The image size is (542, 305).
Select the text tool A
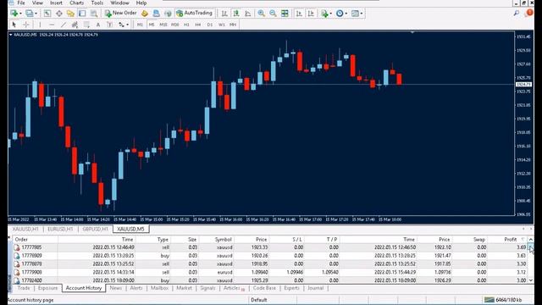(98, 25)
